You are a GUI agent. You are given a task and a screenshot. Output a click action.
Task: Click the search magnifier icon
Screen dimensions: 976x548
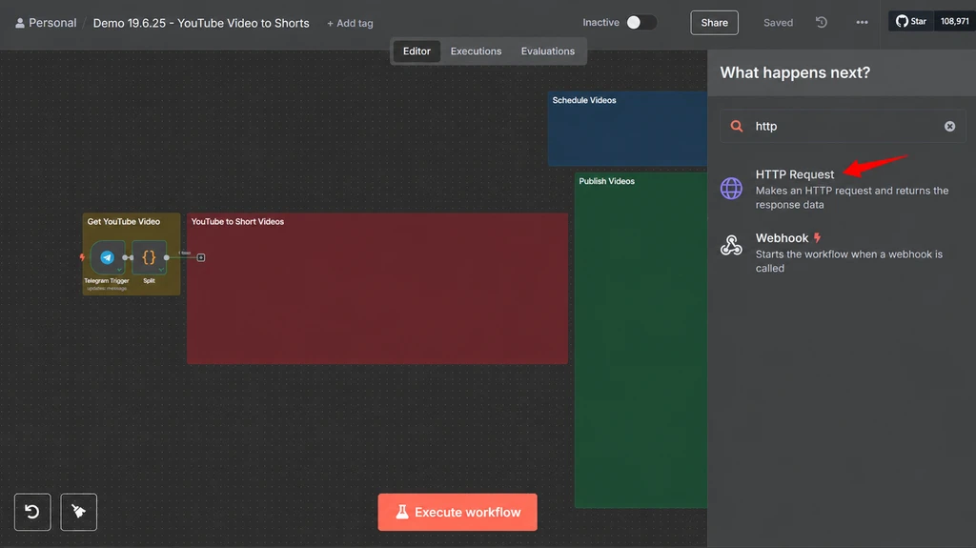point(737,127)
